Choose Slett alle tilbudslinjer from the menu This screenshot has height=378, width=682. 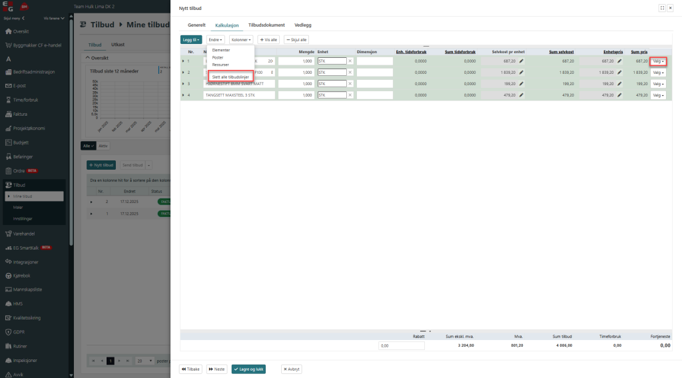coord(230,77)
